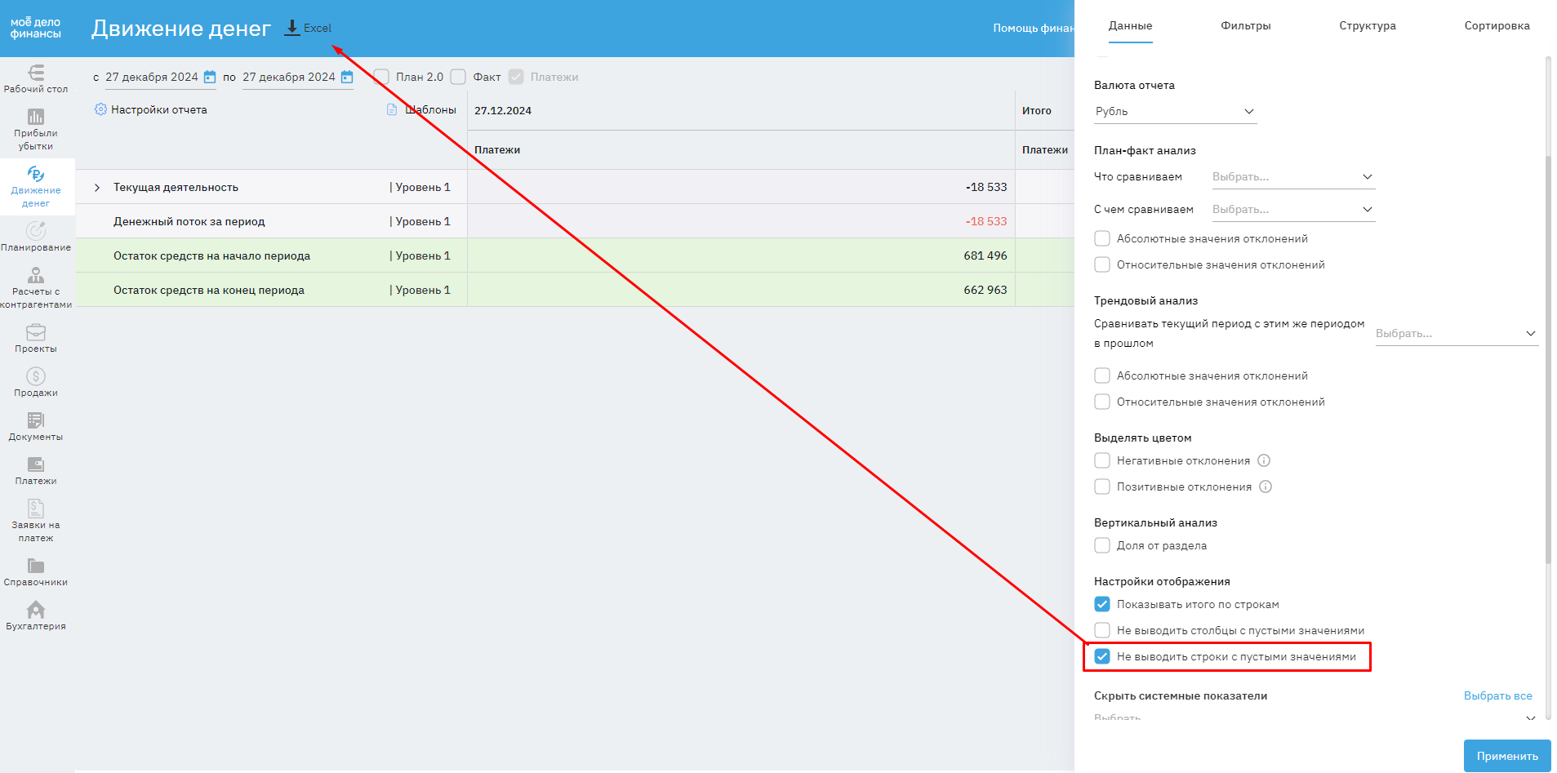This screenshot has height=773, width=1557.
Task: Check Относительные значения отклонений under План-факт анализ
Action: [1102, 264]
